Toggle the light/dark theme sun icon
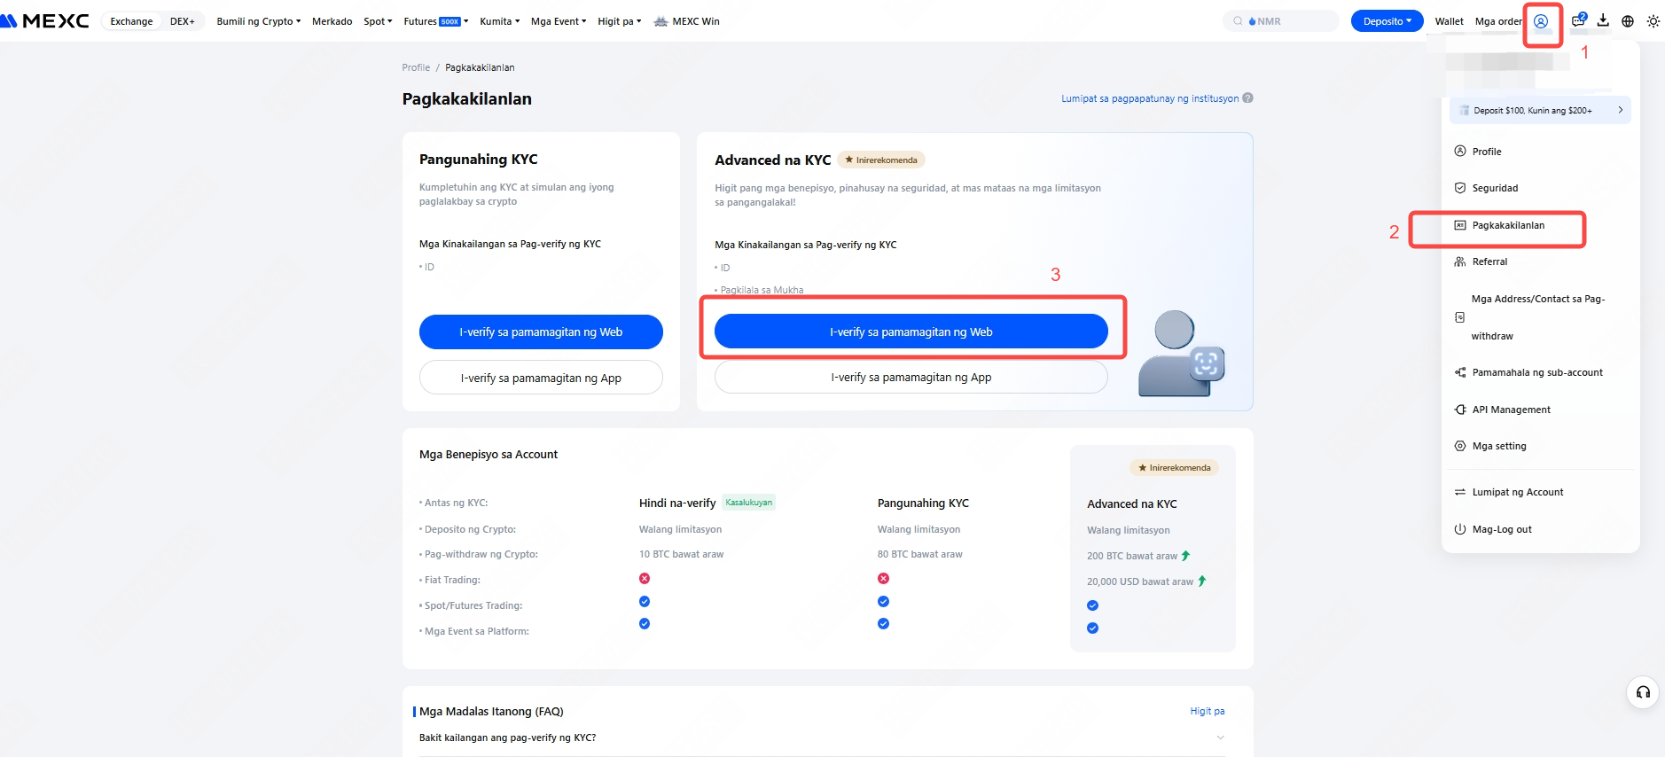This screenshot has width=1665, height=757. click(1653, 21)
